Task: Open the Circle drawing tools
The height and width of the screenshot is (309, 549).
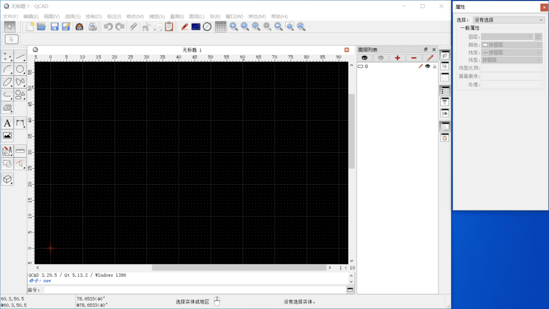Action: tap(20, 69)
